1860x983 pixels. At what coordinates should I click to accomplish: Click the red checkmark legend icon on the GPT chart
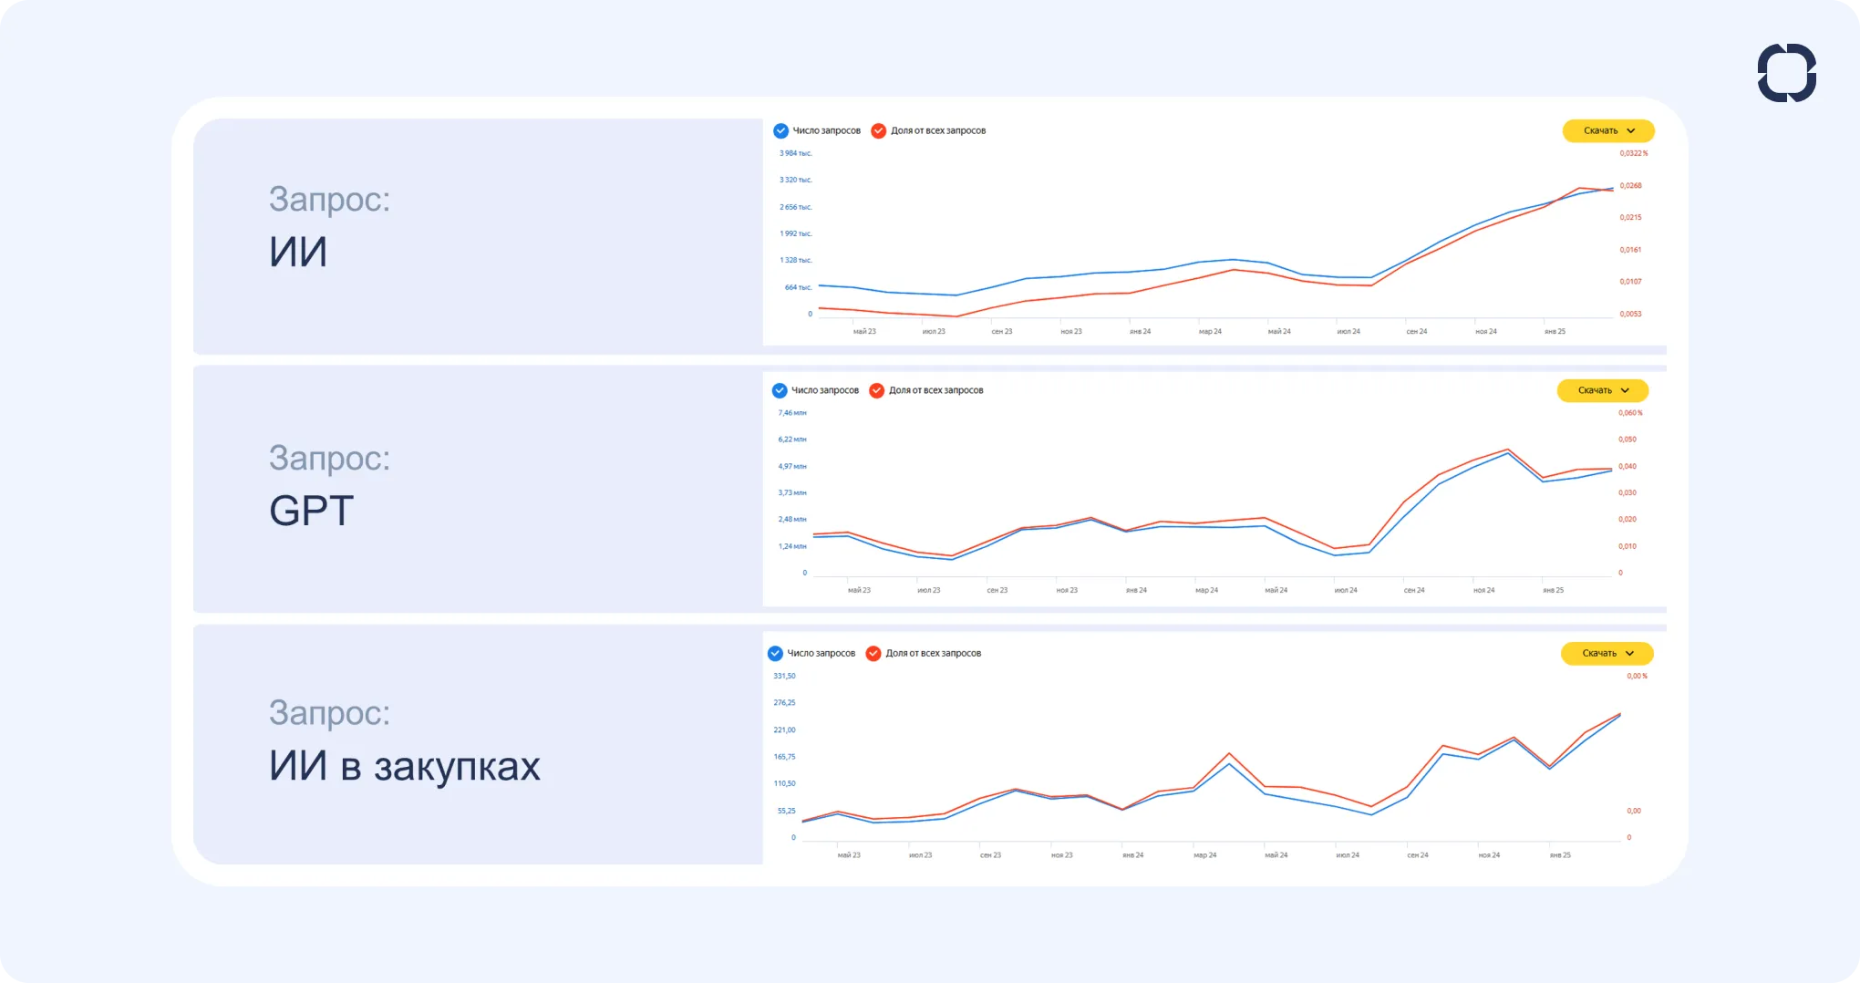[x=875, y=390]
